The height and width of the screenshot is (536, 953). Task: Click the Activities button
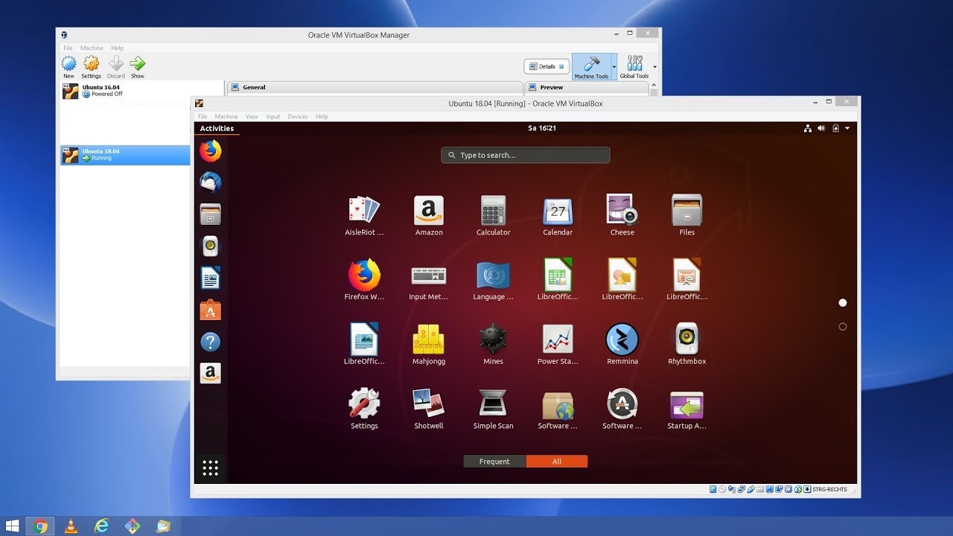pyautogui.click(x=217, y=128)
